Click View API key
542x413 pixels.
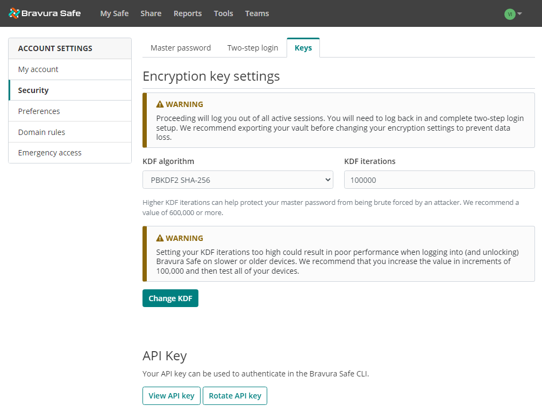(171, 395)
